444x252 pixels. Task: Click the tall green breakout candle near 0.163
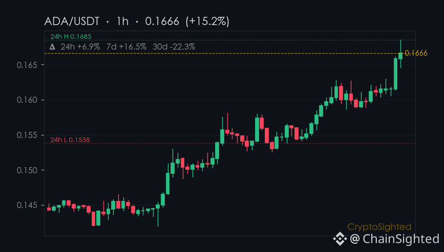click(395, 74)
